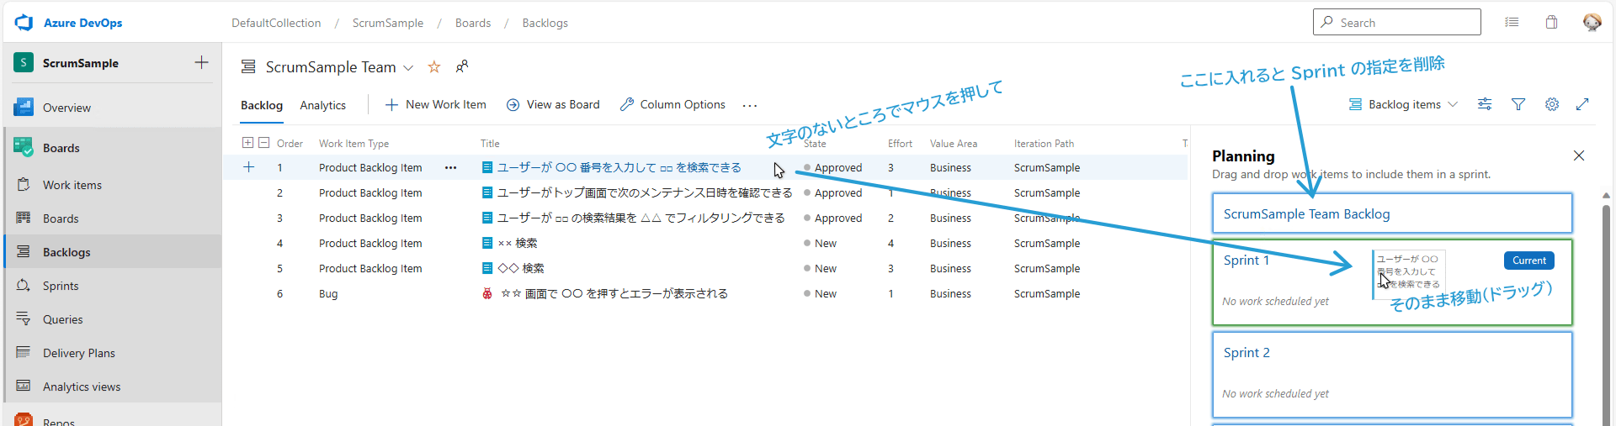Open Column Options
This screenshot has height=426, width=1616.
pyautogui.click(x=672, y=104)
